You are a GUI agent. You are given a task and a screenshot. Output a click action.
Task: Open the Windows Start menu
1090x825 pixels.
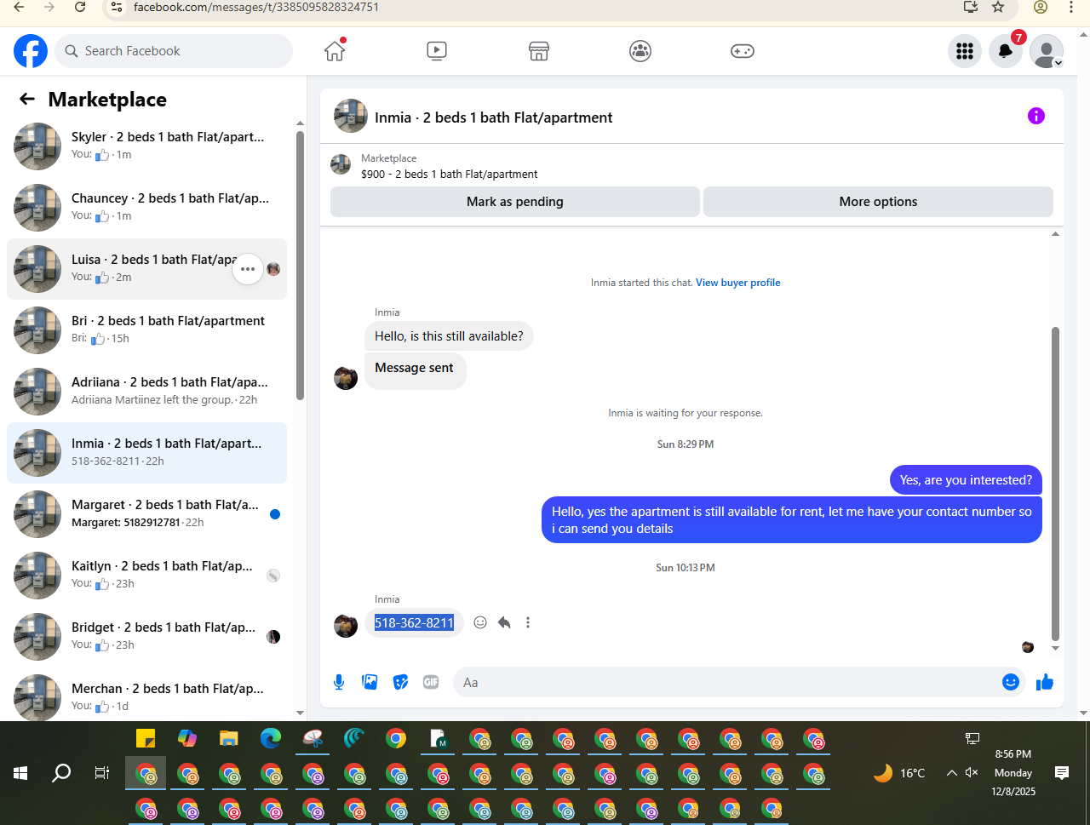click(x=20, y=773)
